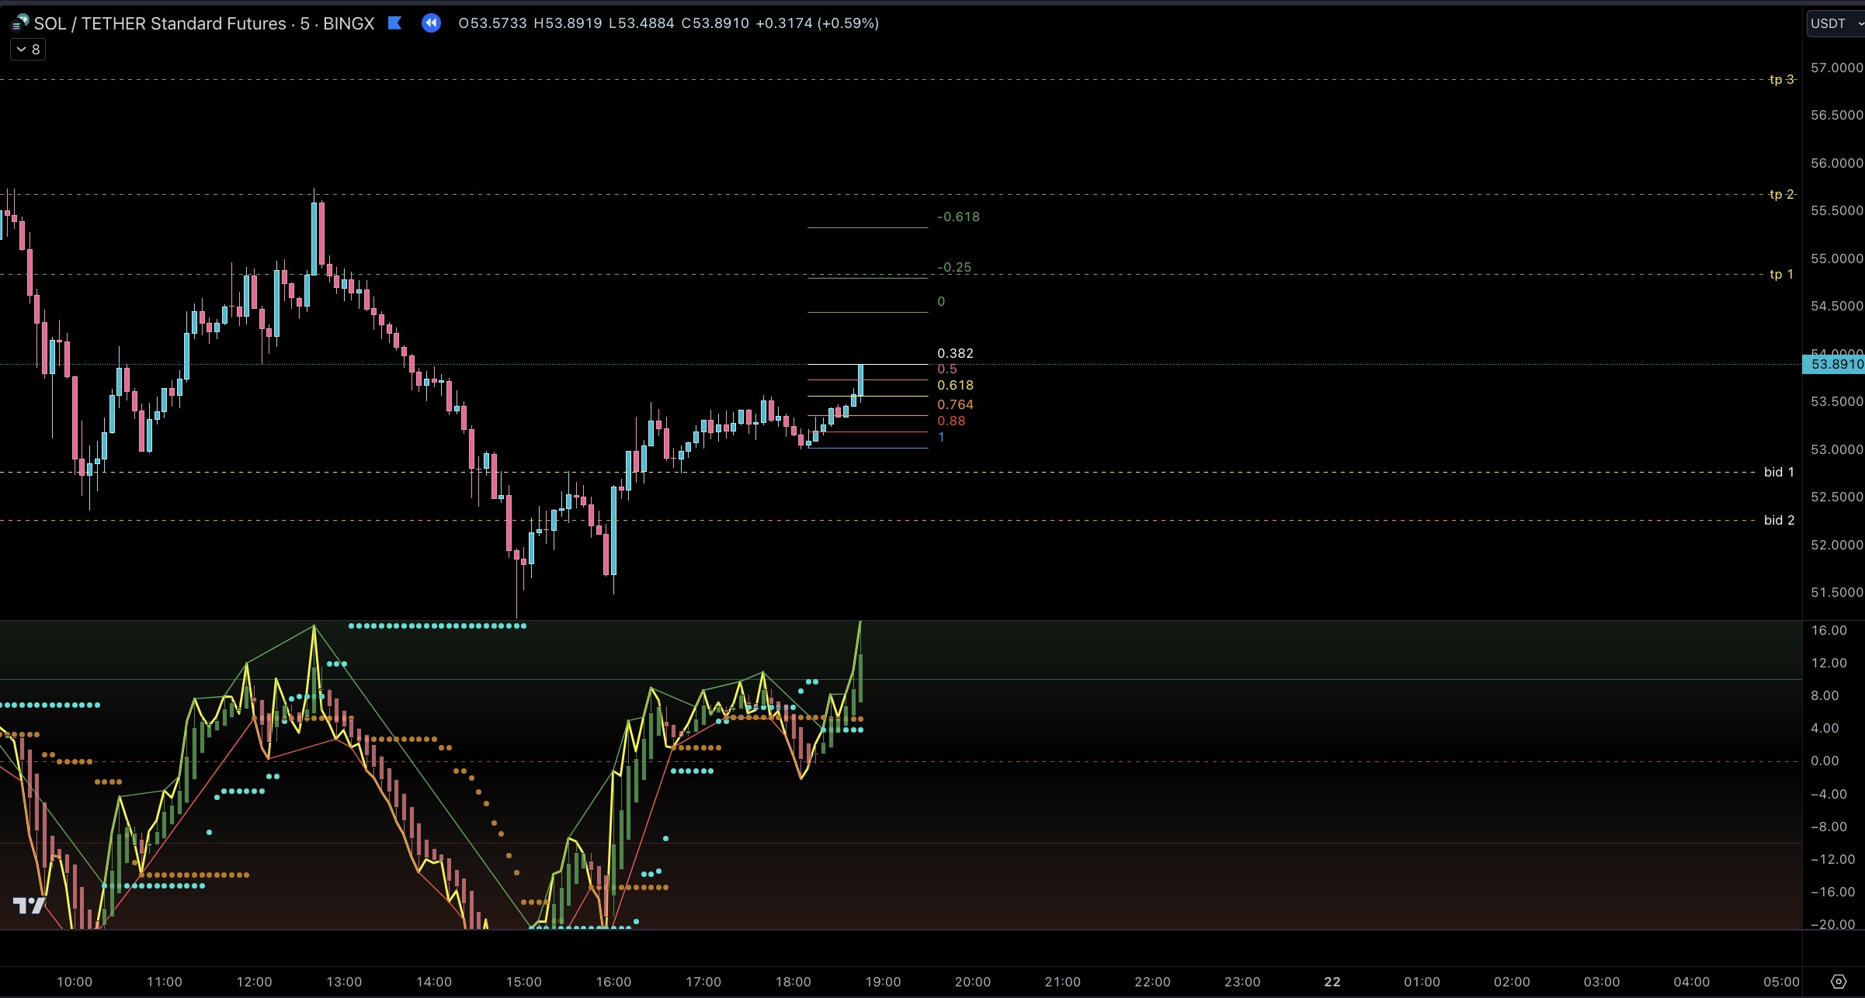Click the 0.382 Fibonacci retracement label
This screenshot has height=998, width=1865.
(x=955, y=353)
